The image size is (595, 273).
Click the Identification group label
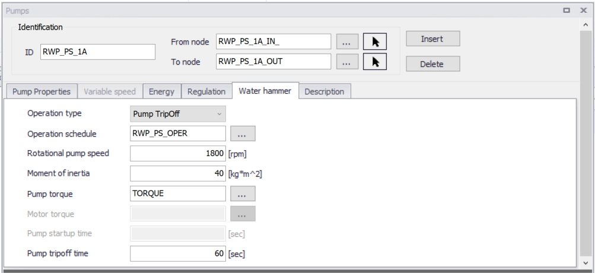40,27
